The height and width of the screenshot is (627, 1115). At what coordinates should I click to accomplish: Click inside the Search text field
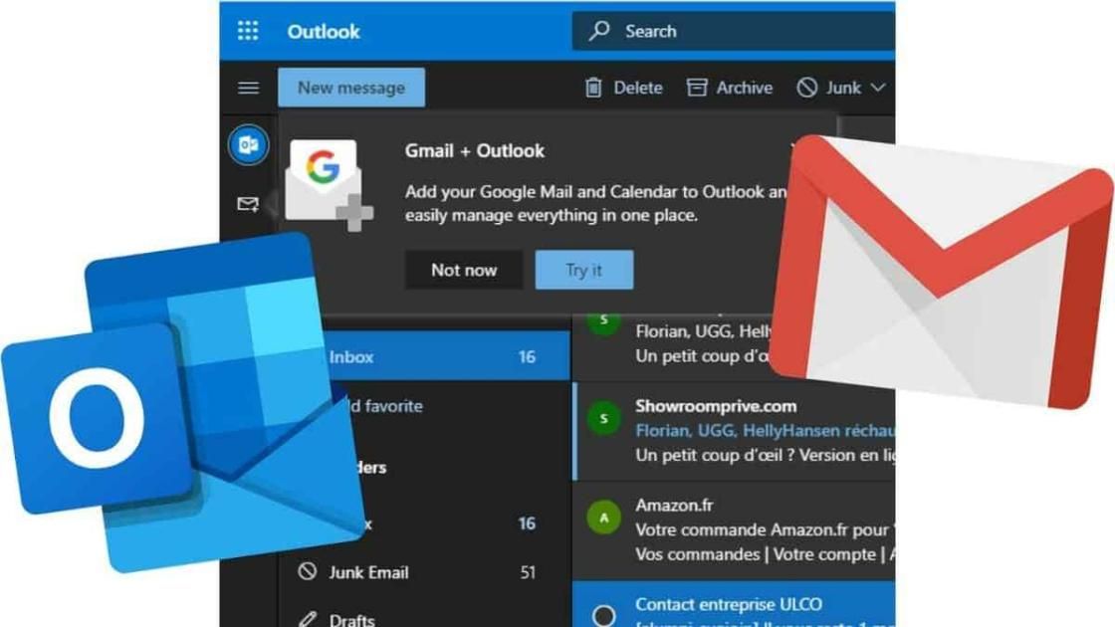[747, 31]
